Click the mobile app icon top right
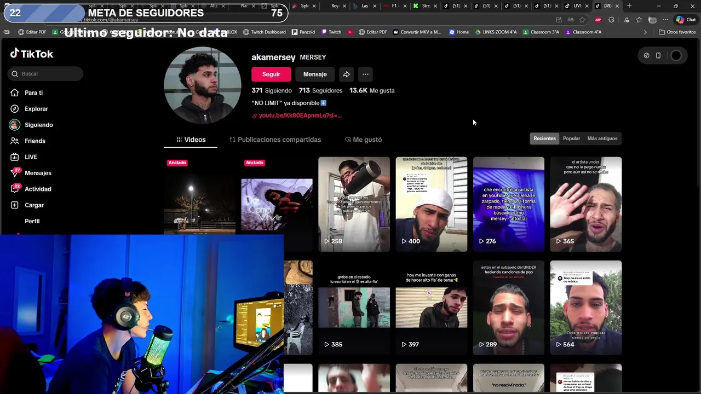701x394 pixels. (x=658, y=55)
